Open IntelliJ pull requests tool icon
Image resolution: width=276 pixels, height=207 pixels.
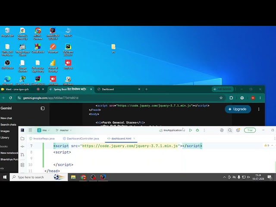point(22,155)
